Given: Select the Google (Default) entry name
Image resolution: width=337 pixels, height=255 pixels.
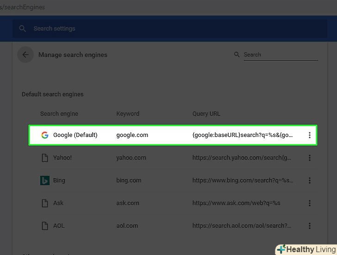Looking at the screenshot, I should click(75, 135).
